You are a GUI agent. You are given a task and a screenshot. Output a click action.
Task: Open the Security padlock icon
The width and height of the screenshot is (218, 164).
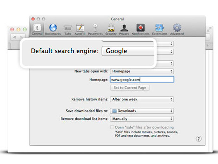click(111, 30)
